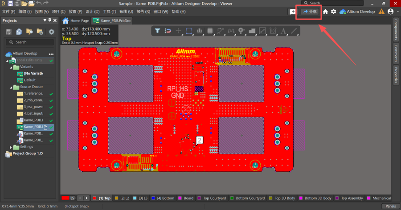401x210 pixels.
Task: Collapse the Source Documents folder
Action: 11,87
